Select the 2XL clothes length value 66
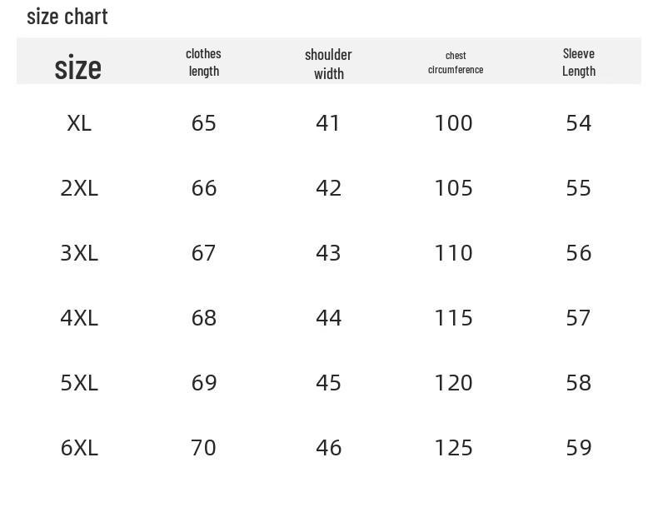The image size is (658, 512). [x=204, y=188]
